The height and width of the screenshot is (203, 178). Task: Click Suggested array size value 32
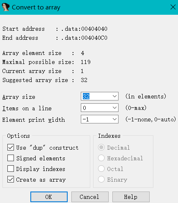[x=84, y=80]
